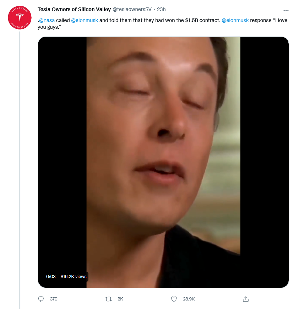The width and height of the screenshot is (299, 309).
Task: Click the @elonmusk mention before "response"
Action: pyautogui.click(x=235, y=20)
